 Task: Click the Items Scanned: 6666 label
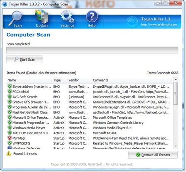coord(163,73)
